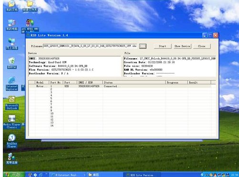Launch the Microsoft Outlook desktop icon
The image size is (239, 177).
(x=12, y=103)
